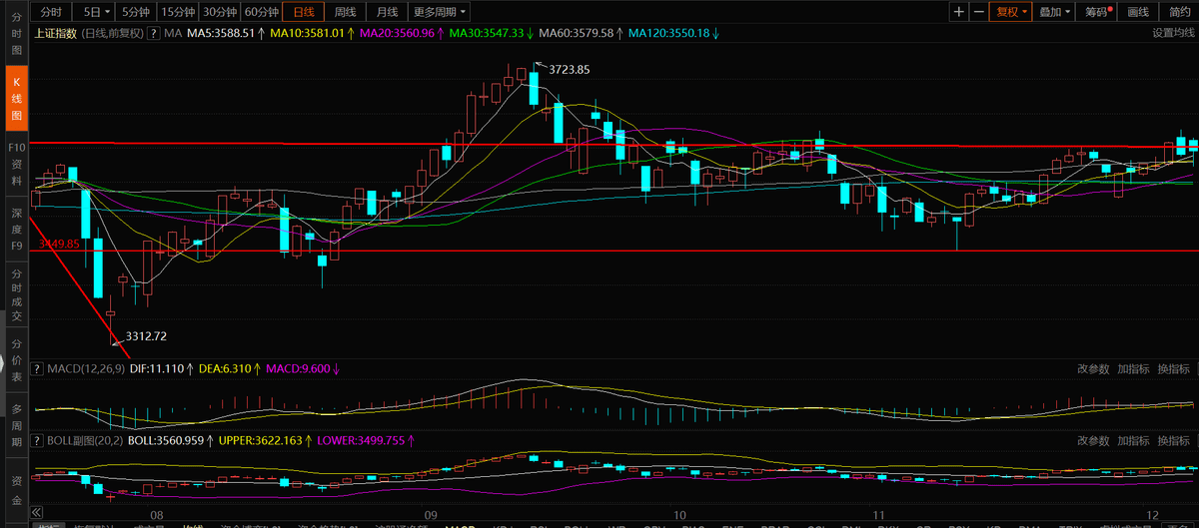Toggle the 简约 simple view mode

[1179, 12]
